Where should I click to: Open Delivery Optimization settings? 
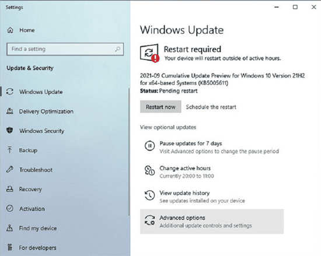[x=46, y=111]
